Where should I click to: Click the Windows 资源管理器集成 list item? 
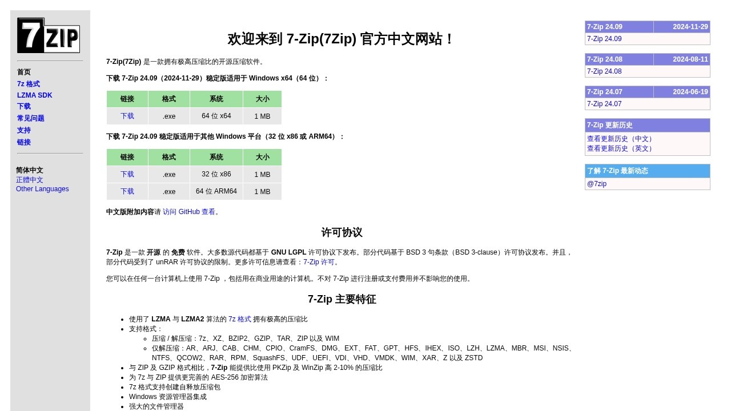168,397
